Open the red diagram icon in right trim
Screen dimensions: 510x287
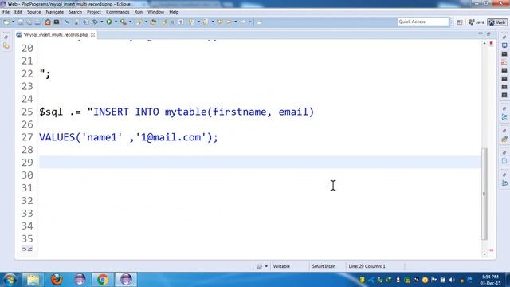pyautogui.click(x=504, y=62)
